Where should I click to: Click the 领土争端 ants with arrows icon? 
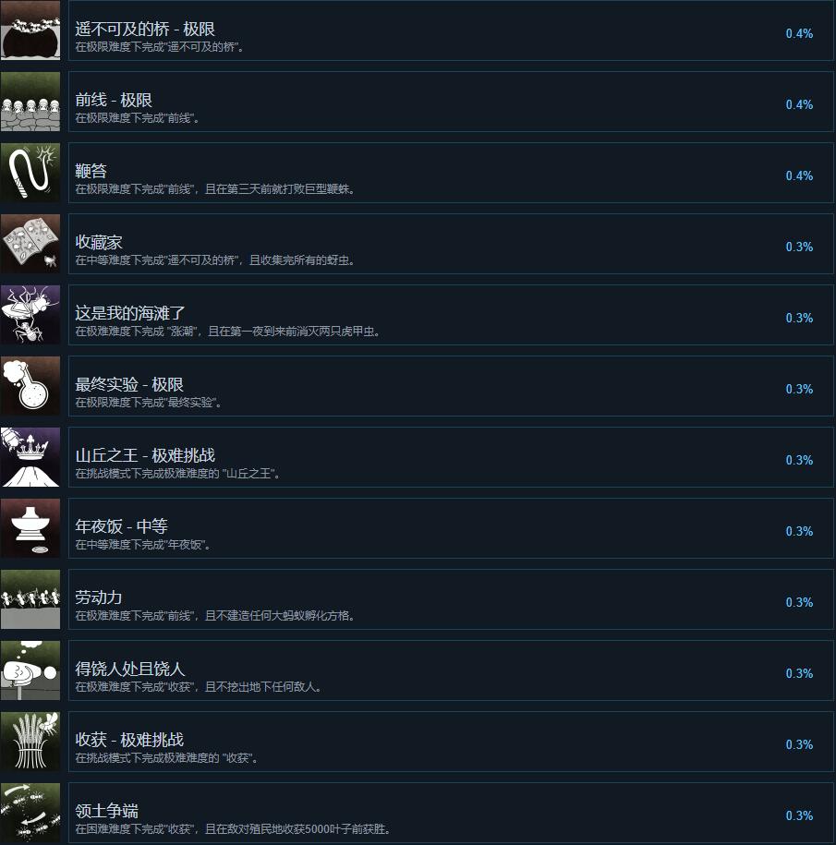pyautogui.click(x=30, y=813)
